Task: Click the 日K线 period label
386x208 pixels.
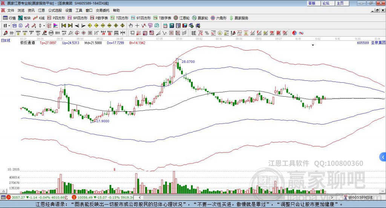Action: pos(6,40)
